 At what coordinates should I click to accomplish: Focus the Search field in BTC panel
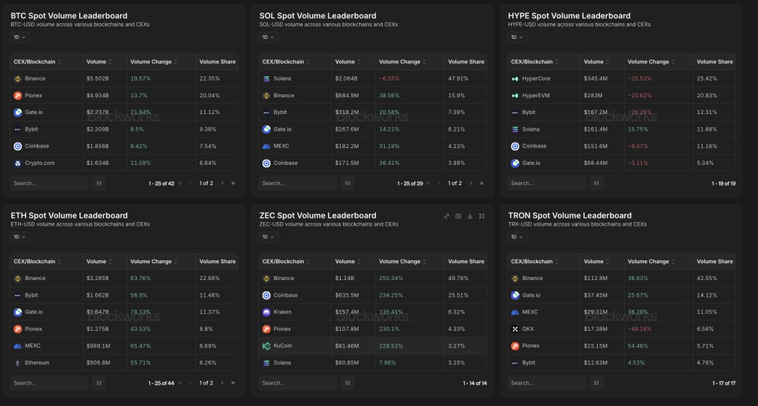[x=49, y=183]
